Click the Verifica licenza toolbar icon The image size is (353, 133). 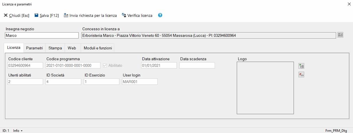pyautogui.click(x=124, y=15)
